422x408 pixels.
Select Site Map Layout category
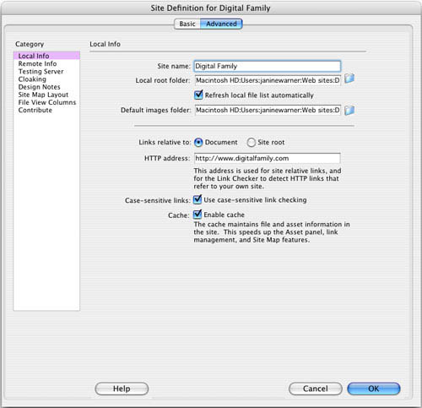[x=43, y=95]
